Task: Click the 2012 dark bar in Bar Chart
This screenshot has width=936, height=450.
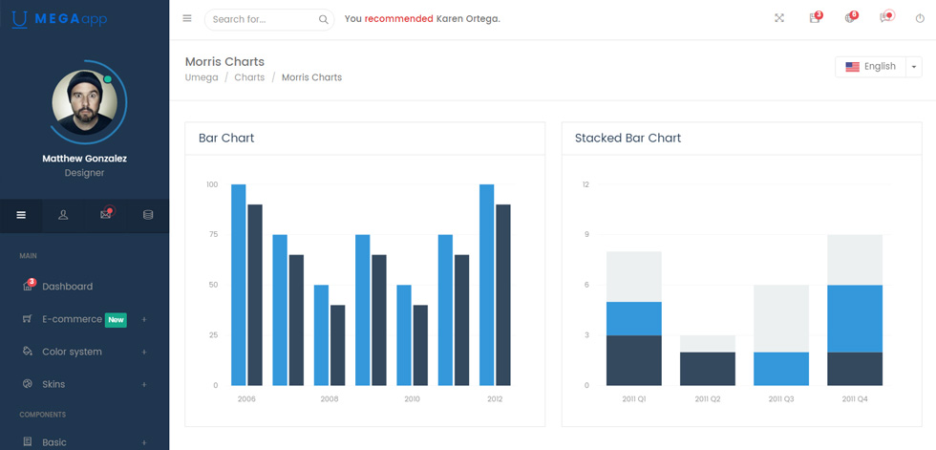Action: (x=503, y=295)
